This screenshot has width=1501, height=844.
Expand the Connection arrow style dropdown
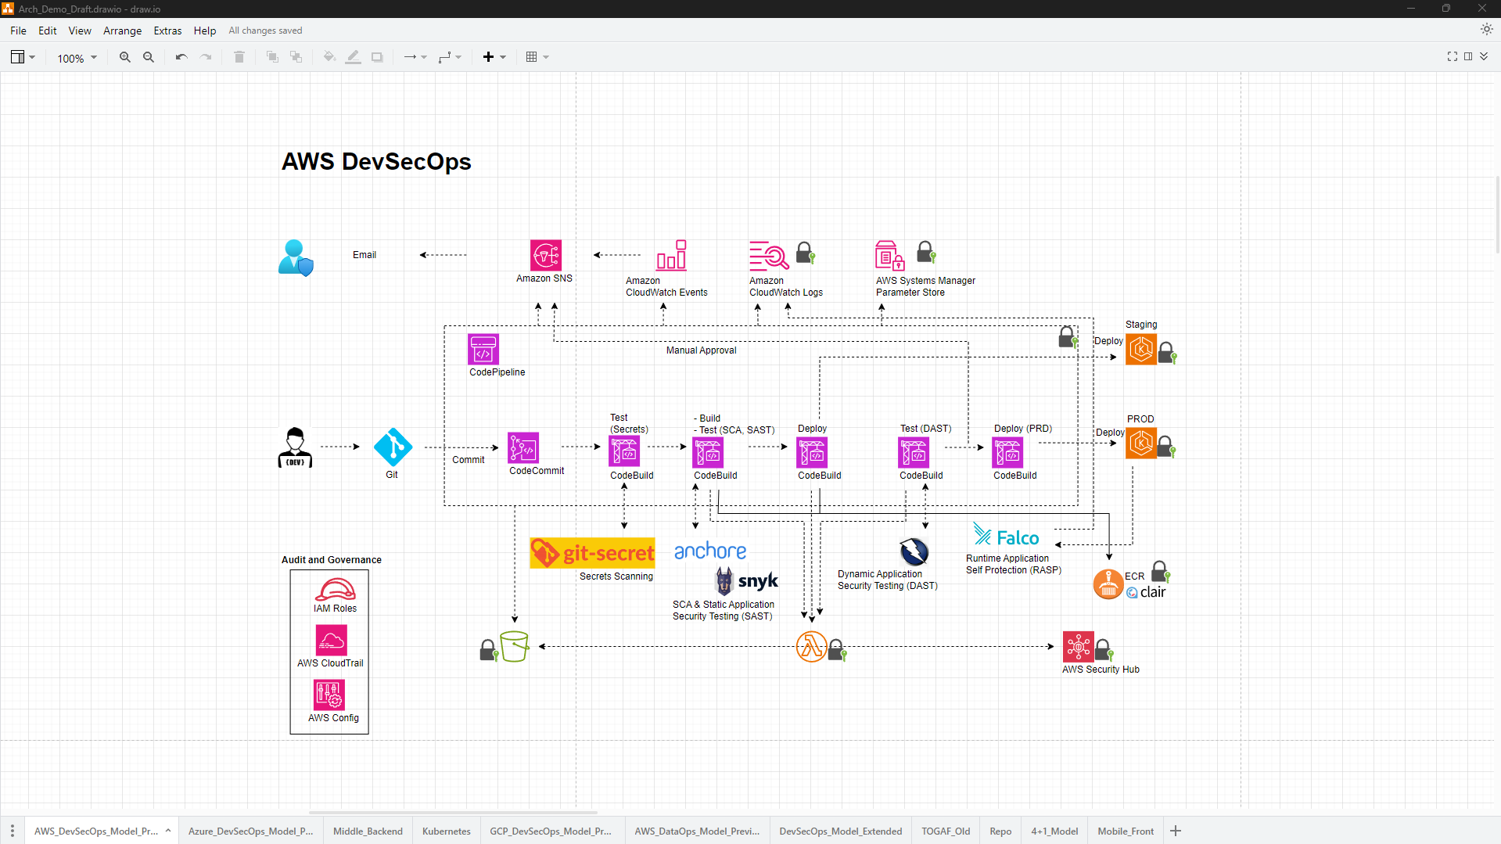click(415, 57)
